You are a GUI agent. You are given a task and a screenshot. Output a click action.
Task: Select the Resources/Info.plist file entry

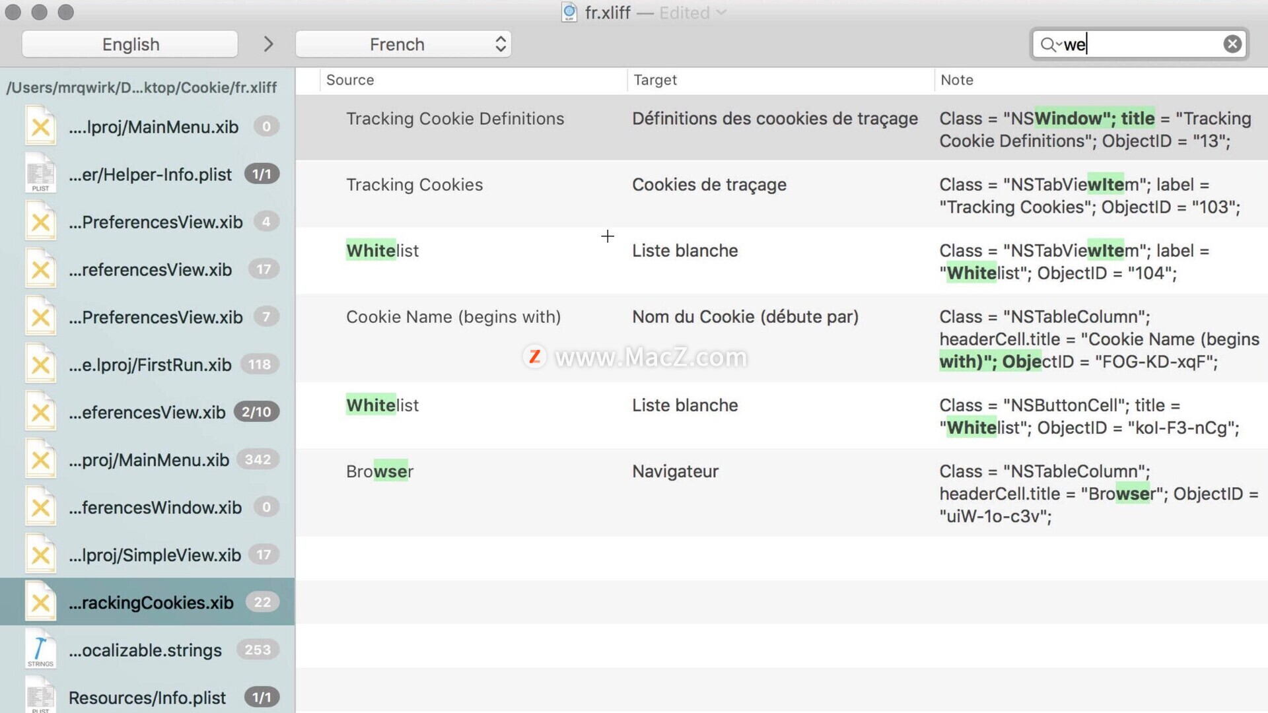click(147, 696)
